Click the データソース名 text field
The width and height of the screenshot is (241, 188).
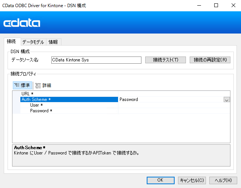pos(96,60)
